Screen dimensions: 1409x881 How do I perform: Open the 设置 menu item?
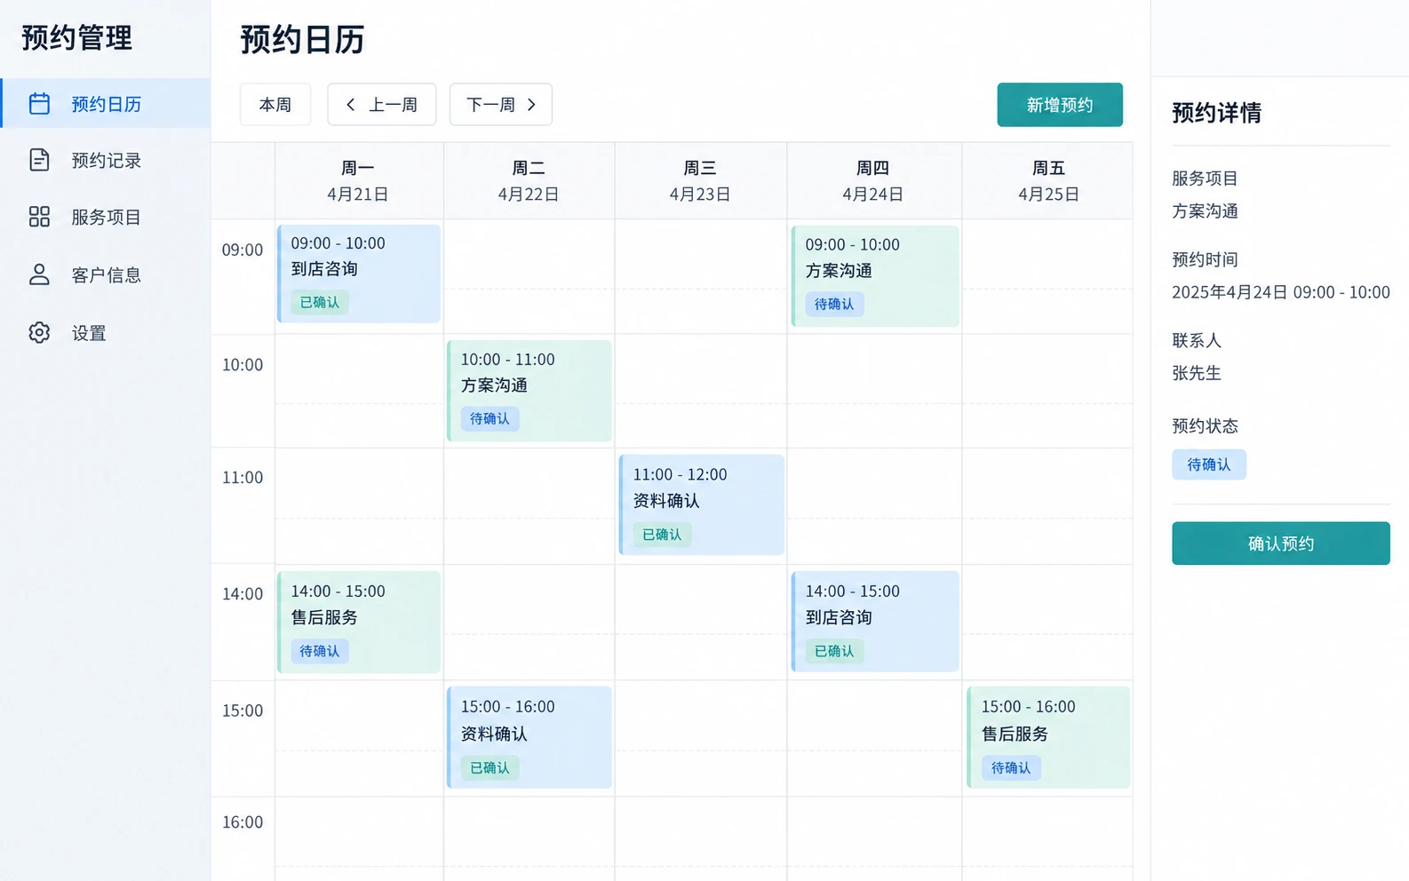(x=106, y=333)
